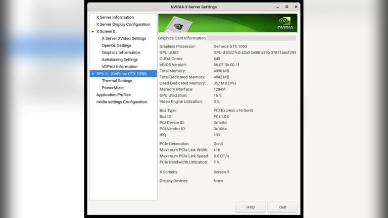Click Display Devices value None

coord(218,181)
